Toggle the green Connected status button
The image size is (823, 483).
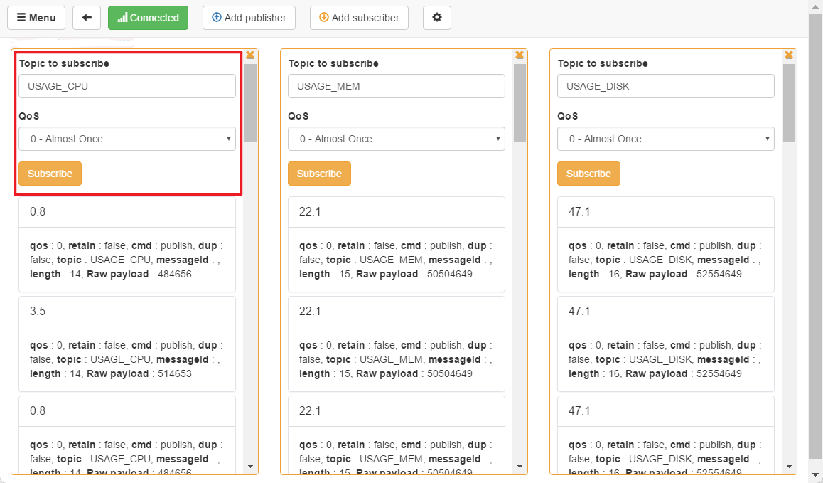148,18
